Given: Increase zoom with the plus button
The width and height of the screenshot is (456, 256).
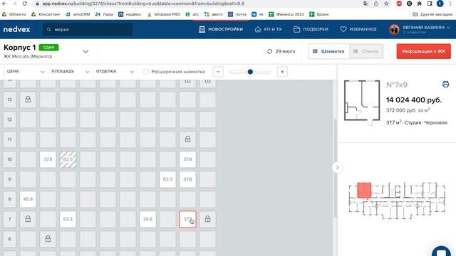Looking at the screenshot, I should [282, 72].
